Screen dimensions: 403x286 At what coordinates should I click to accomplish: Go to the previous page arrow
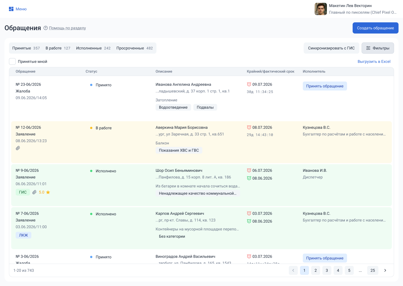pos(293,270)
